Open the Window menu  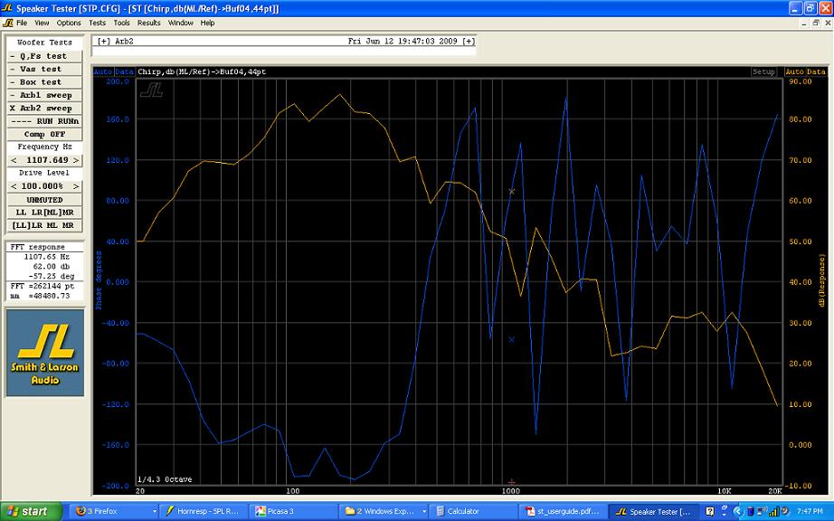coord(181,23)
